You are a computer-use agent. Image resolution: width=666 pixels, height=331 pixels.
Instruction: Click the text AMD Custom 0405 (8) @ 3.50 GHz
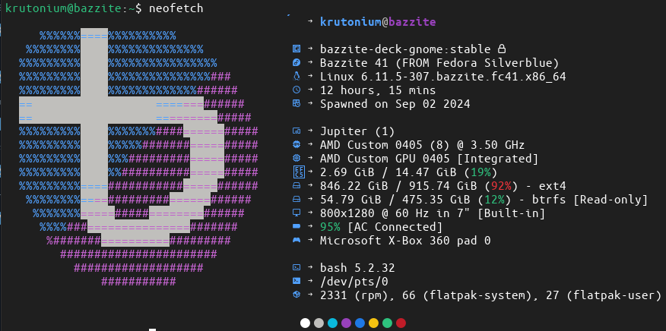coord(422,145)
